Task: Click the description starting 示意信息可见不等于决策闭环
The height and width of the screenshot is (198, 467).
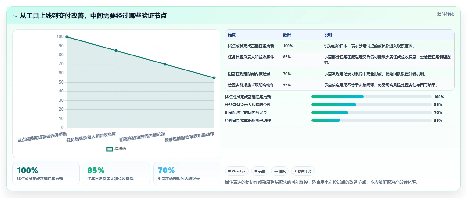Action: [381, 85]
